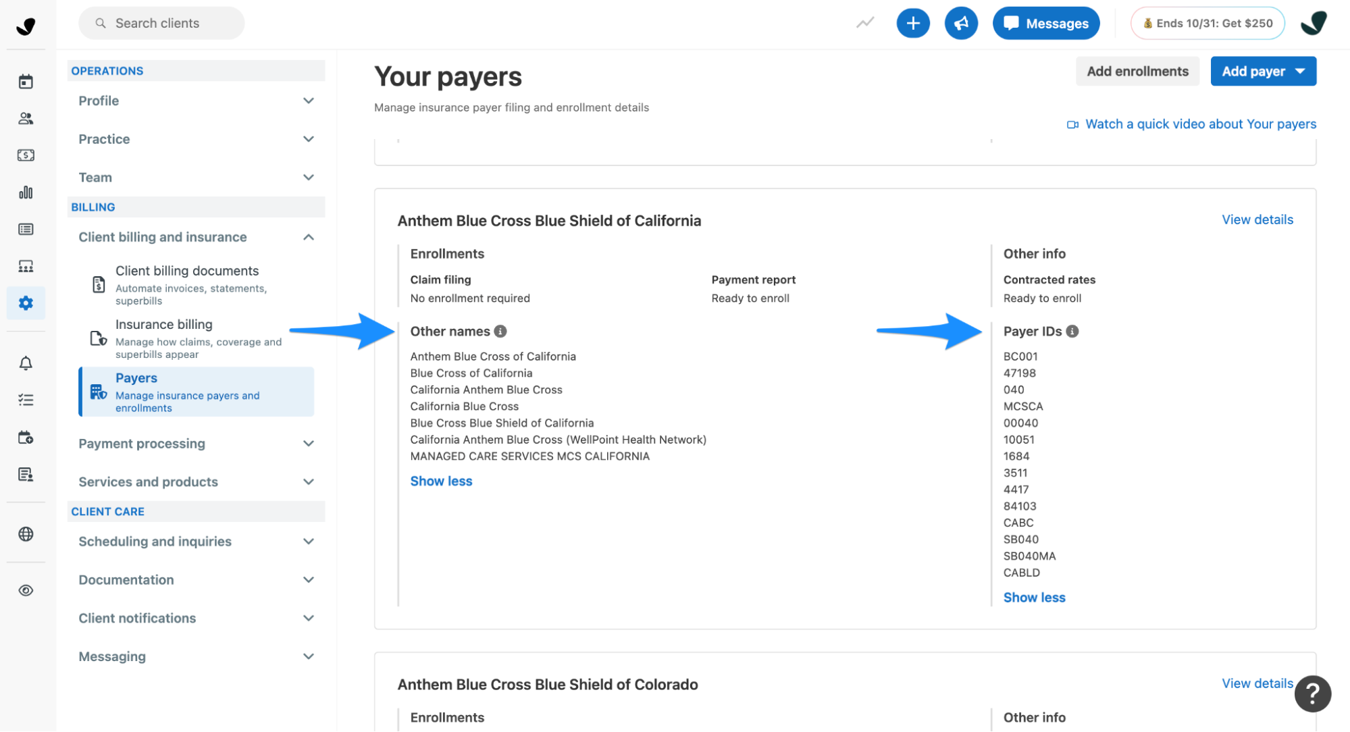
Task: Open Insurance billing menu item
Action: (x=197, y=339)
